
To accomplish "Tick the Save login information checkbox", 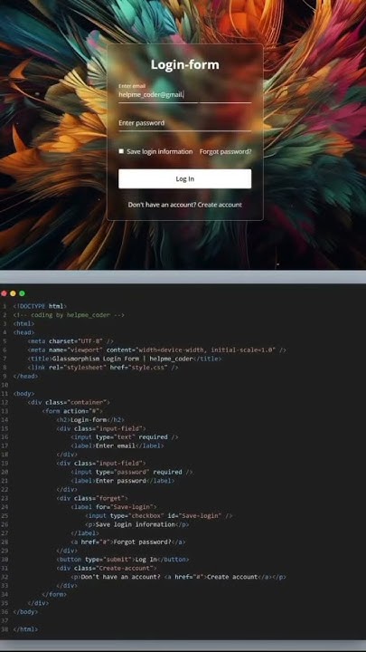I will [x=121, y=151].
